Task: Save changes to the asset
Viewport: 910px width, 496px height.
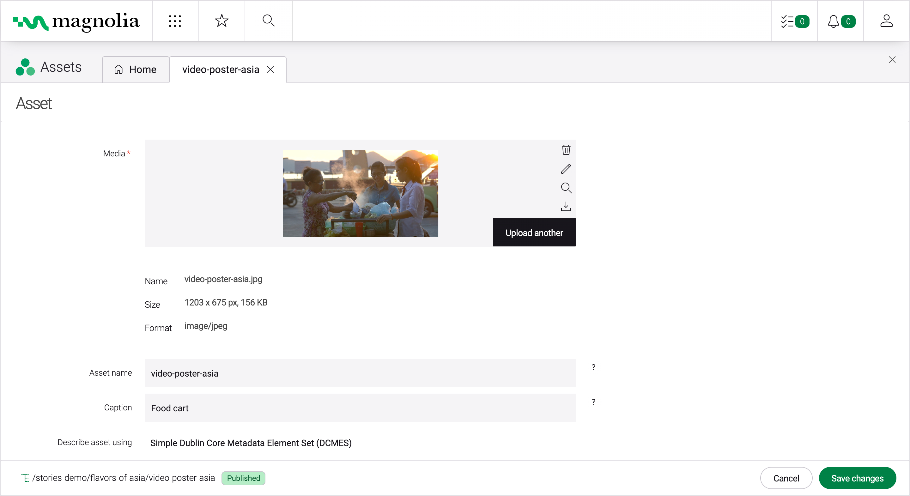Action: click(x=858, y=478)
